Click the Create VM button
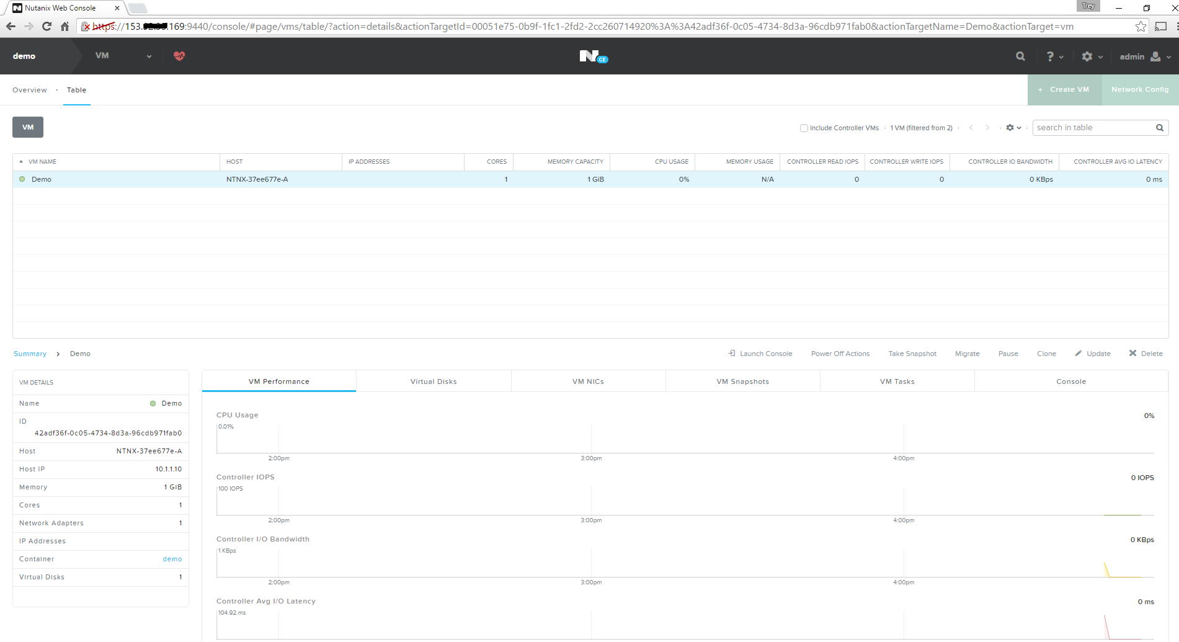The image size is (1179, 642). click(x=1064, y=89)
